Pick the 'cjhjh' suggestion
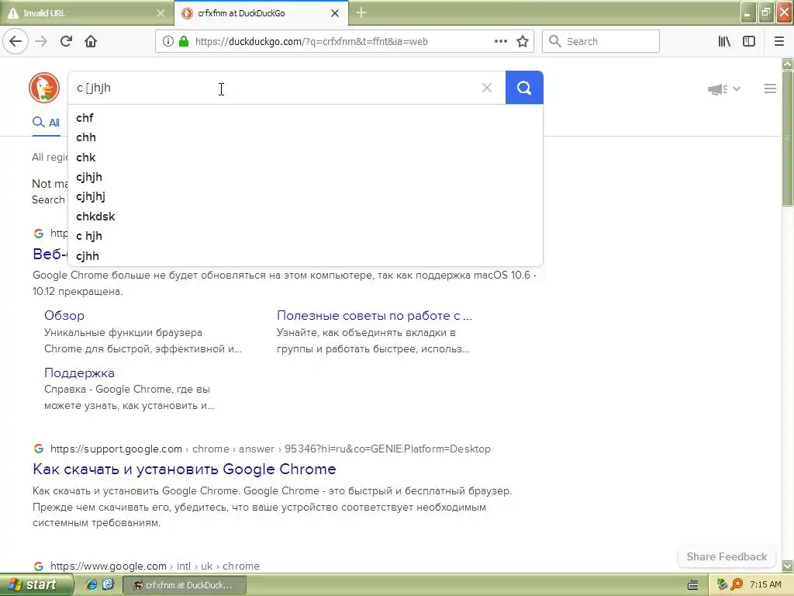Viewport: 794px width, 596px height. [x=306, y=177]
